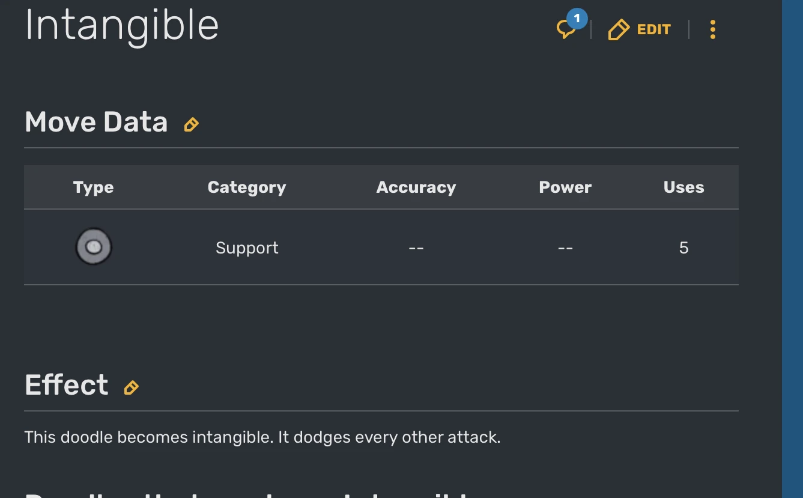Click the Accuracy dashes value cell
The width and height of the screenshot is (803, 498).
point(416,248)
